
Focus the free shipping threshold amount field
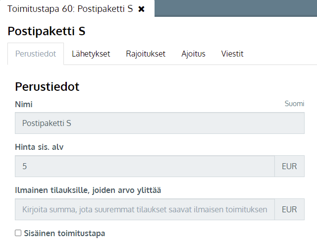click(x=145, y=209)
